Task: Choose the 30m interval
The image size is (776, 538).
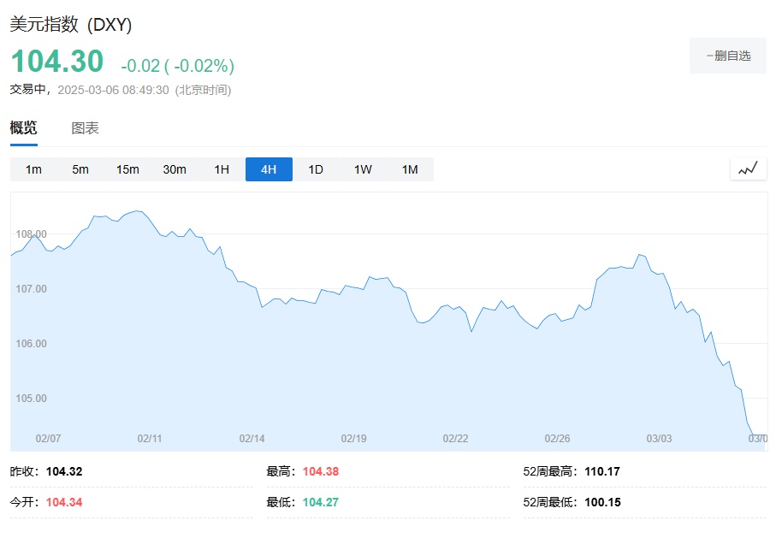Action: pyautogui.click(x=175, y=169)
